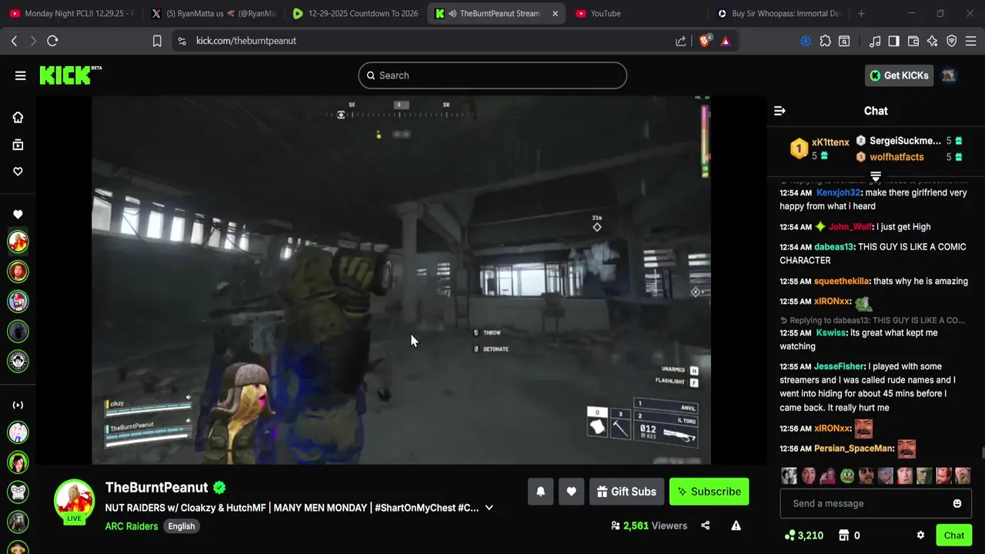Open music note media control icon
The height and width of the screenshot is (554, 985).
click(875, 41)
